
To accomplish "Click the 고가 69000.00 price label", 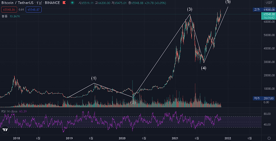I will [264, 10].
